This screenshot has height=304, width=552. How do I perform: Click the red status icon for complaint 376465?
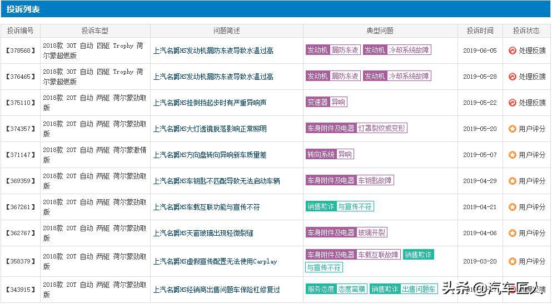tap(512, 77)
